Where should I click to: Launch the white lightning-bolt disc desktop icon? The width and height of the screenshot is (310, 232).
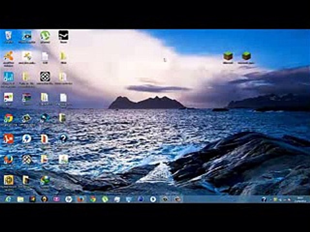point(26,139)
